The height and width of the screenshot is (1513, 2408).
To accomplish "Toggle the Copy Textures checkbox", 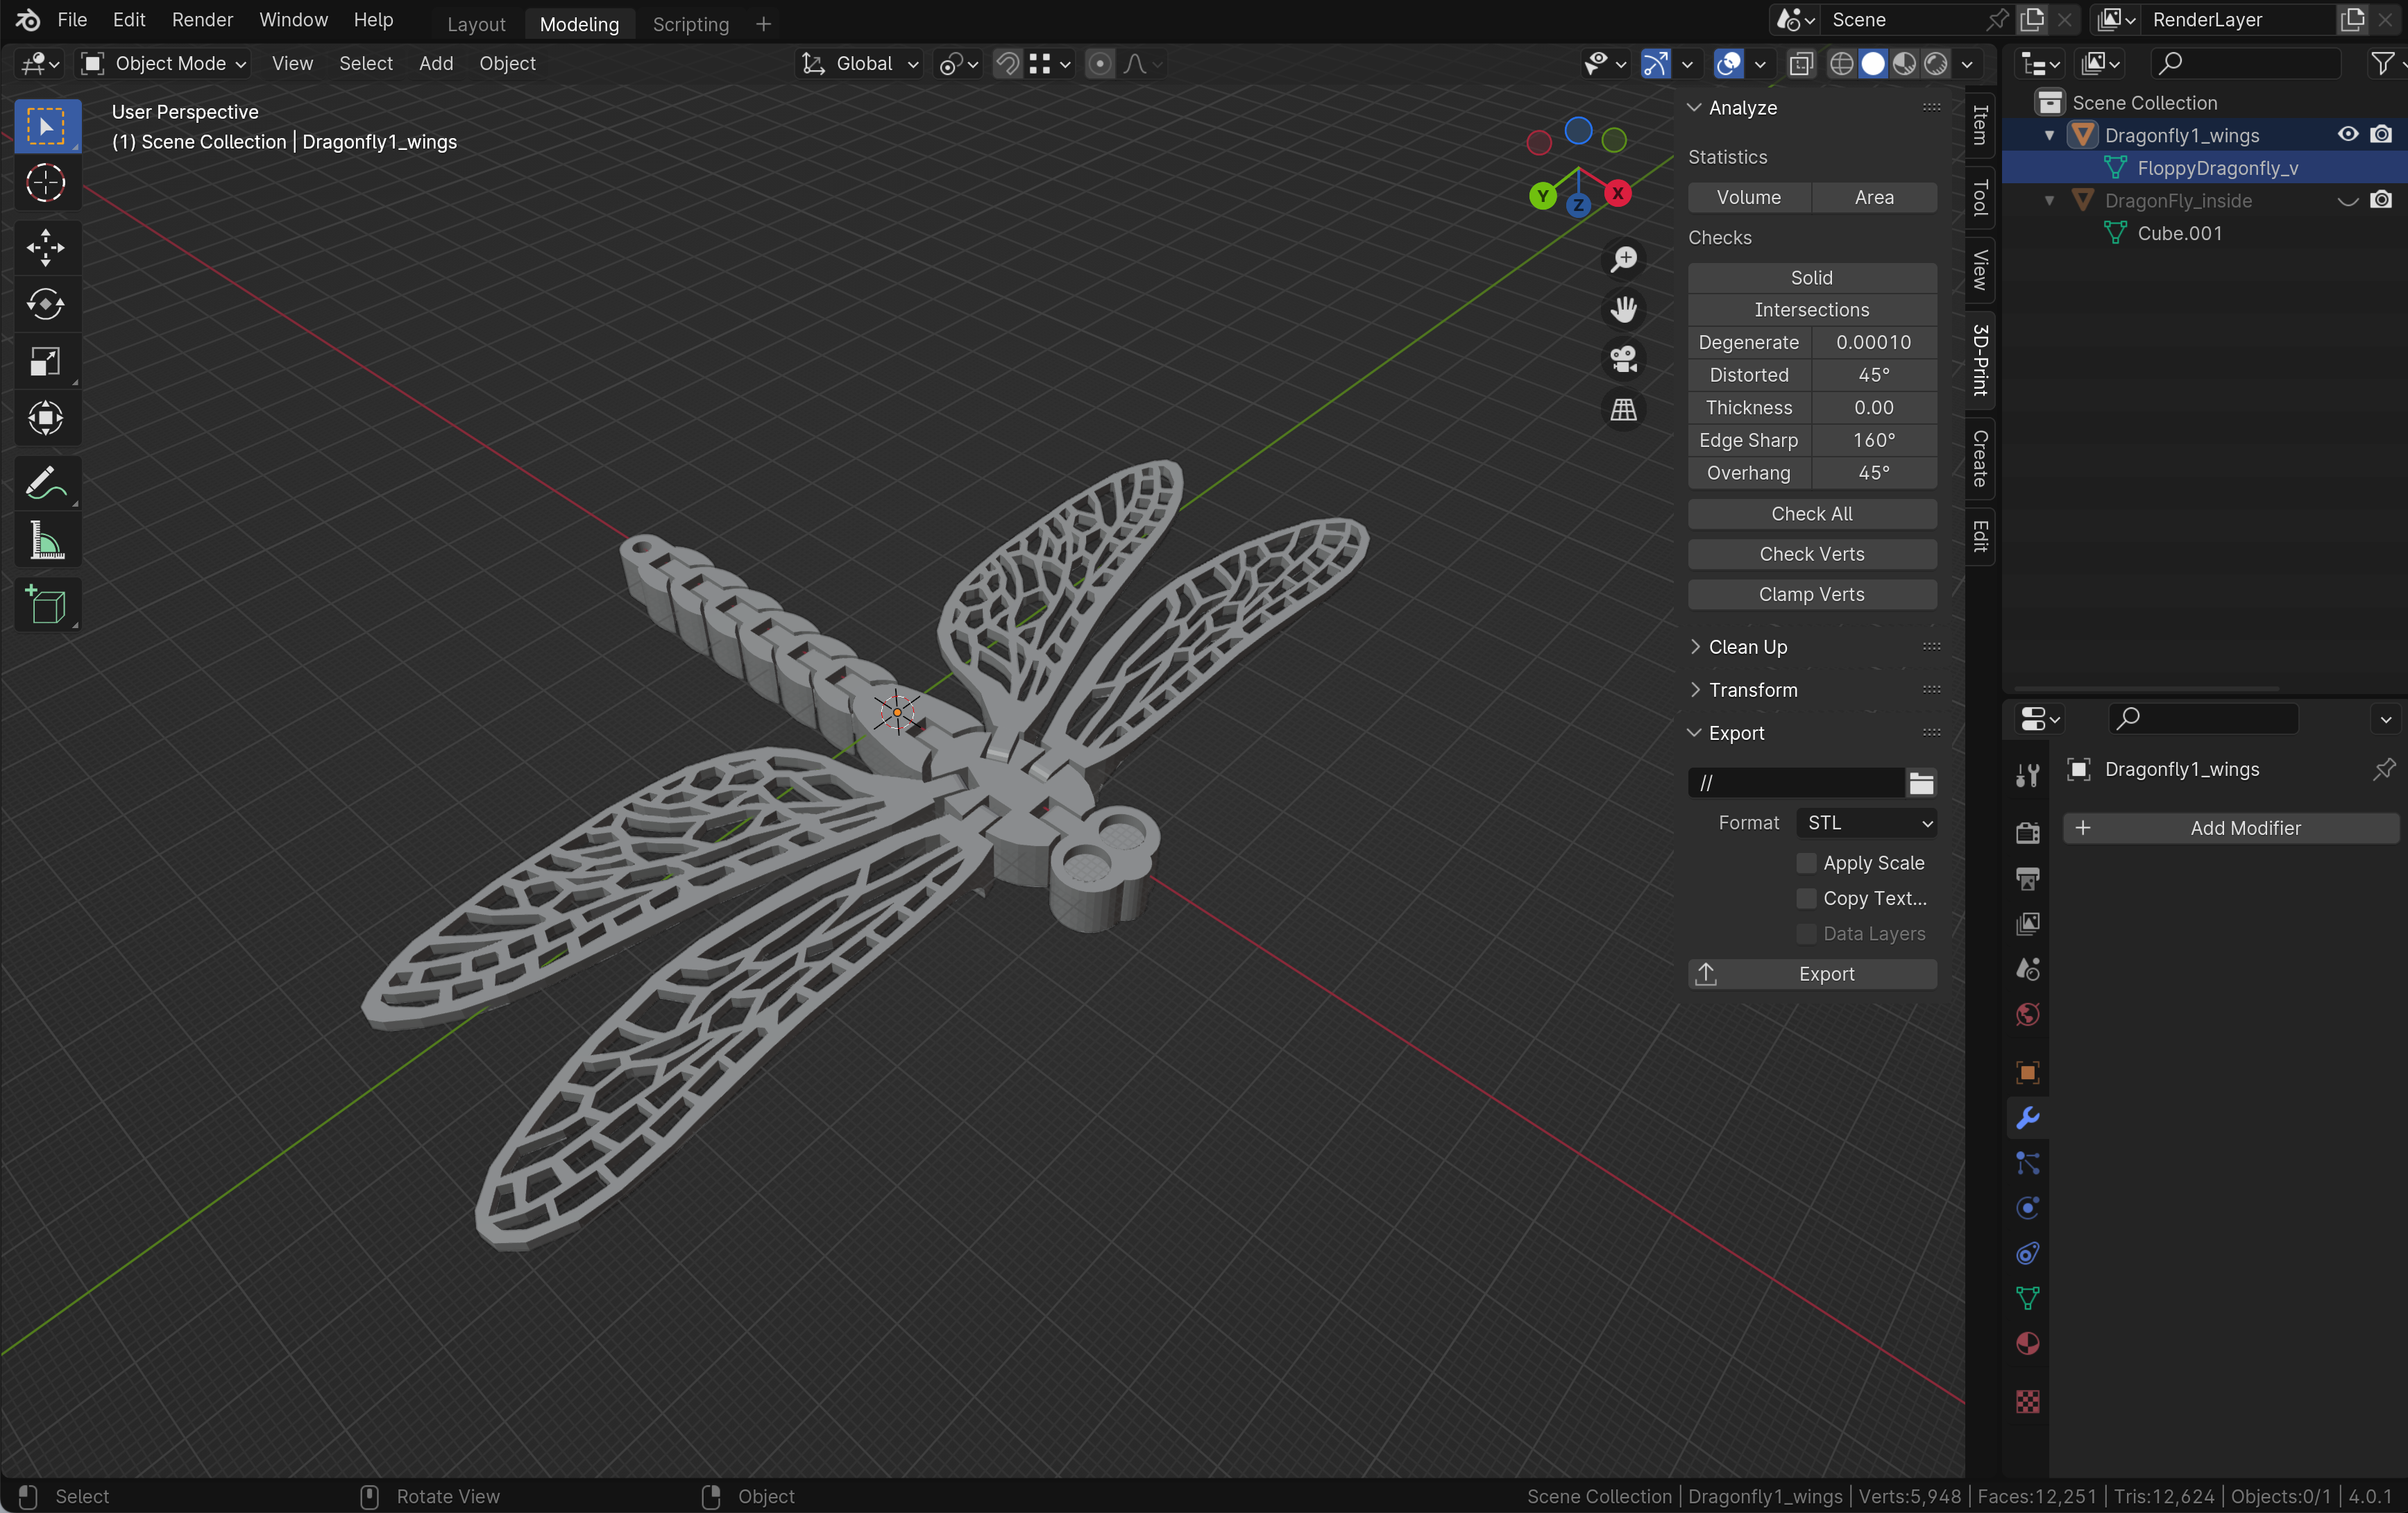I will click(x=1806, y=898).
